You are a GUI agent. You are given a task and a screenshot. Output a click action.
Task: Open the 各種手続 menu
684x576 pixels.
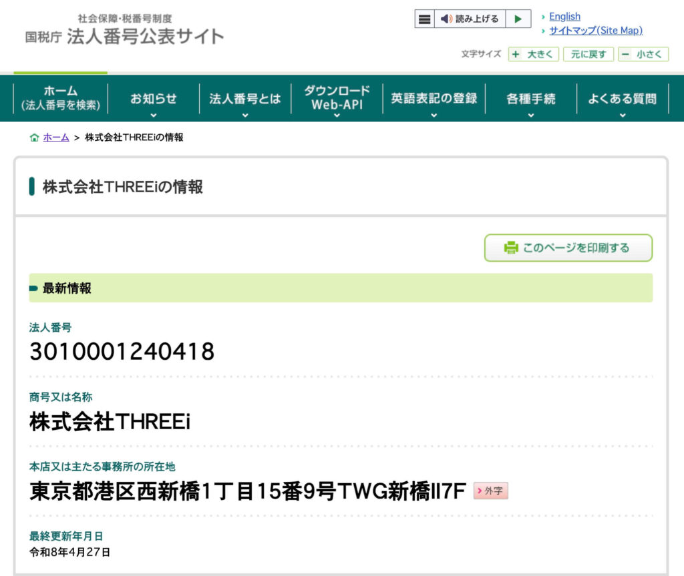click(531, 98)
